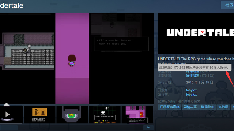The width and height of the screenshot is (234, 131).
Task: Open the golden flower bed screenshot thumbnail
Action: (72, 115)
